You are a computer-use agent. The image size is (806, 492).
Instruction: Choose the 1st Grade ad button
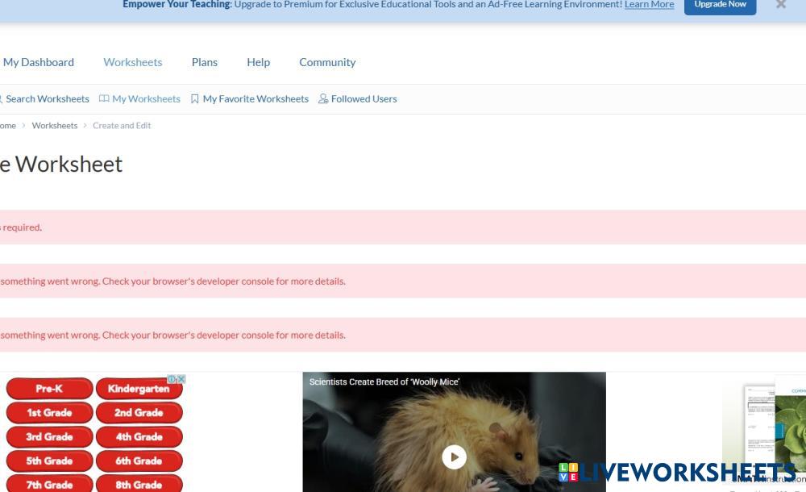49,413
